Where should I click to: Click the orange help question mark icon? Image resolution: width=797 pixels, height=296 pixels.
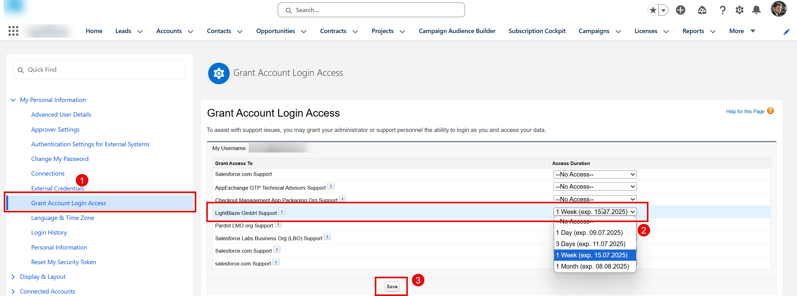[x=770, y=111]
